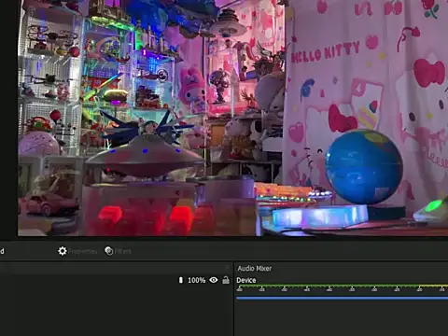448x336 pixels.
Task: Toggle the source lock icon
Action: (226, 280)
